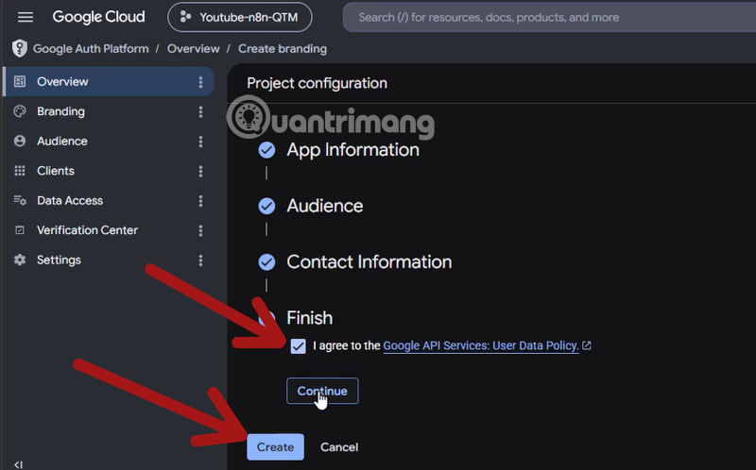Open the App Information step
Viewport: 756px width, 470px height.
click(x=352, y=150)
